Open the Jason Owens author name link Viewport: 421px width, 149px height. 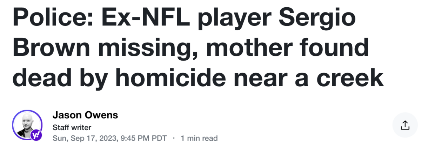pos(85,115)
